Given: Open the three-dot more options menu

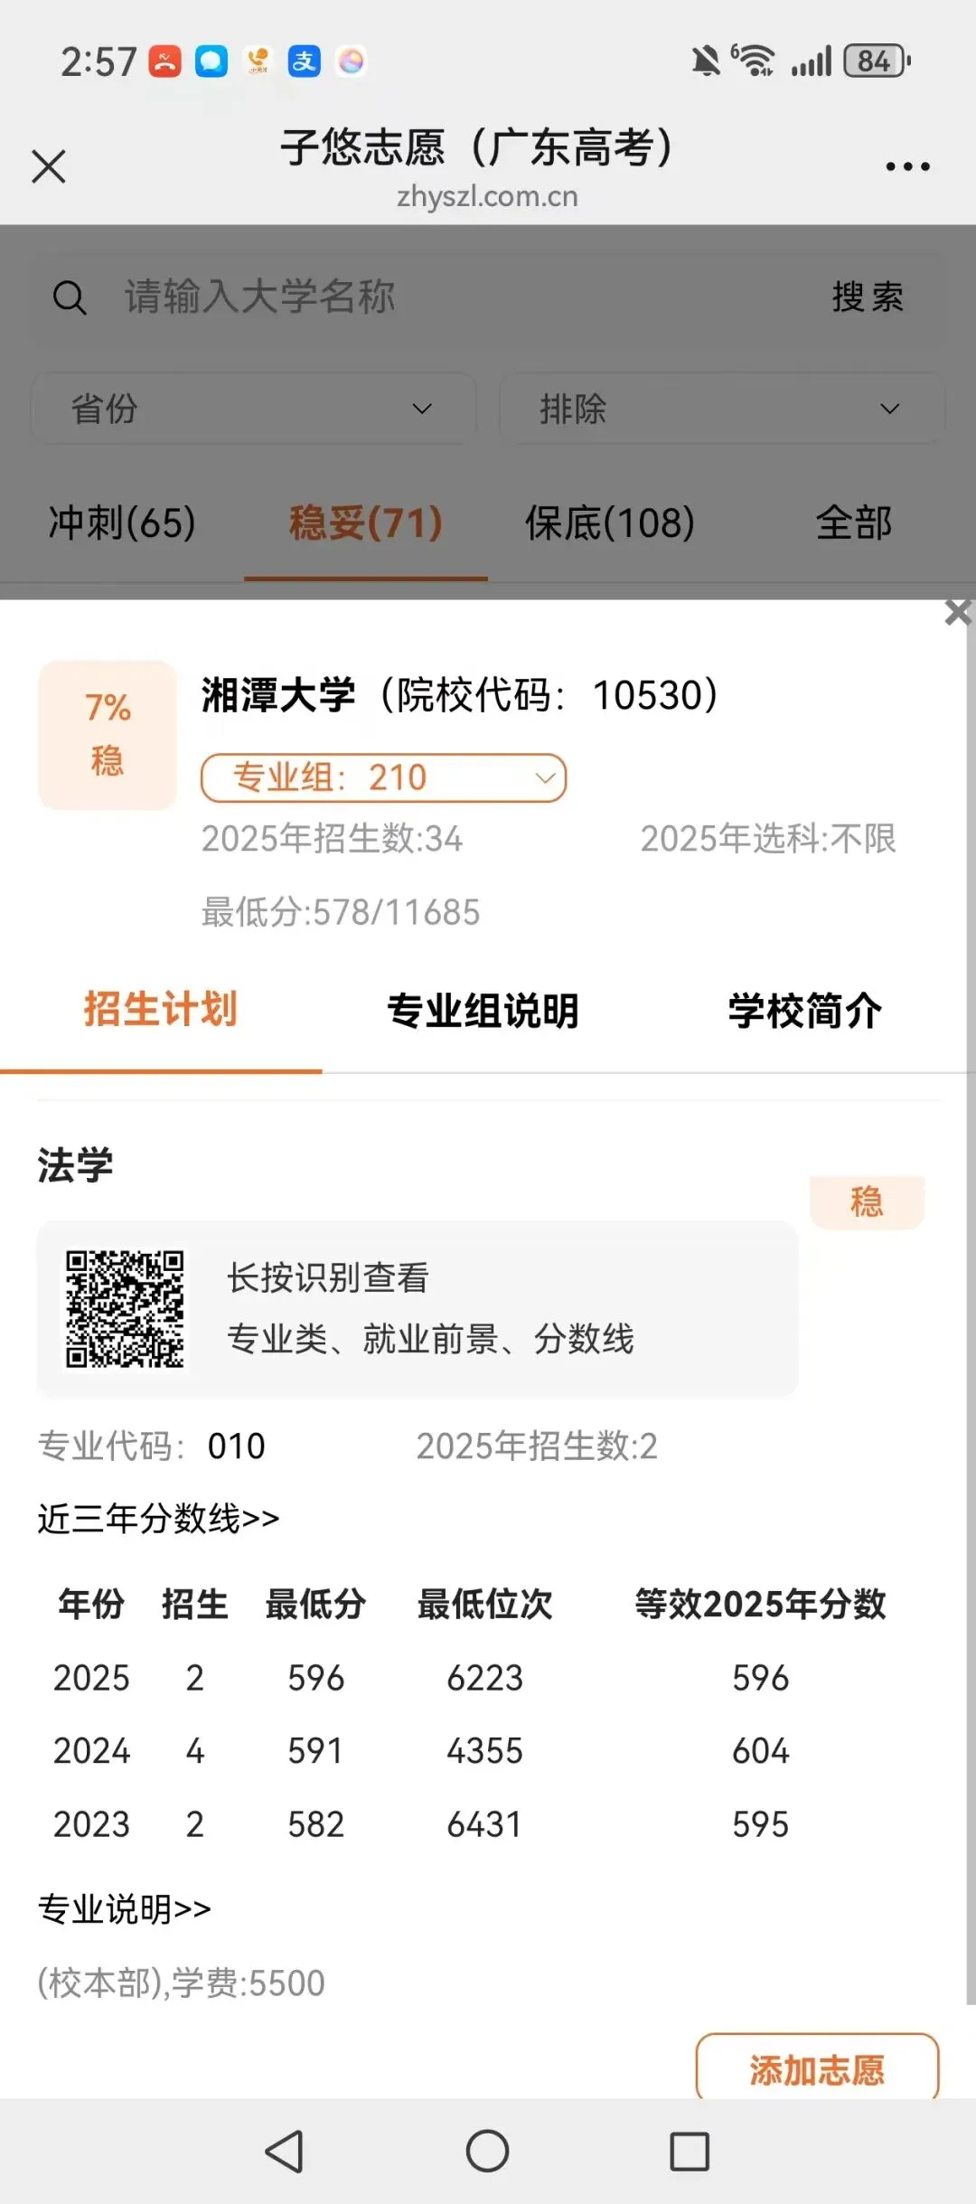Looking at the screenshot, I should pos(907,166).
